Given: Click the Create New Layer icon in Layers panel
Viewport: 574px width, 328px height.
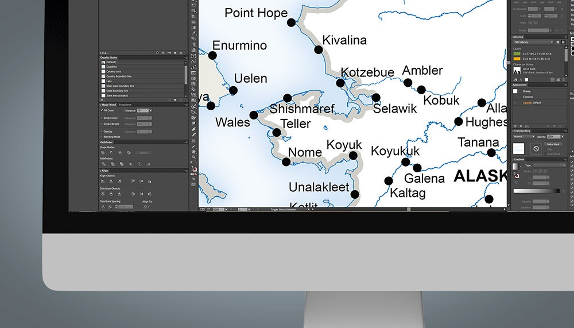Looking at the screenshot, I should 175,53.
